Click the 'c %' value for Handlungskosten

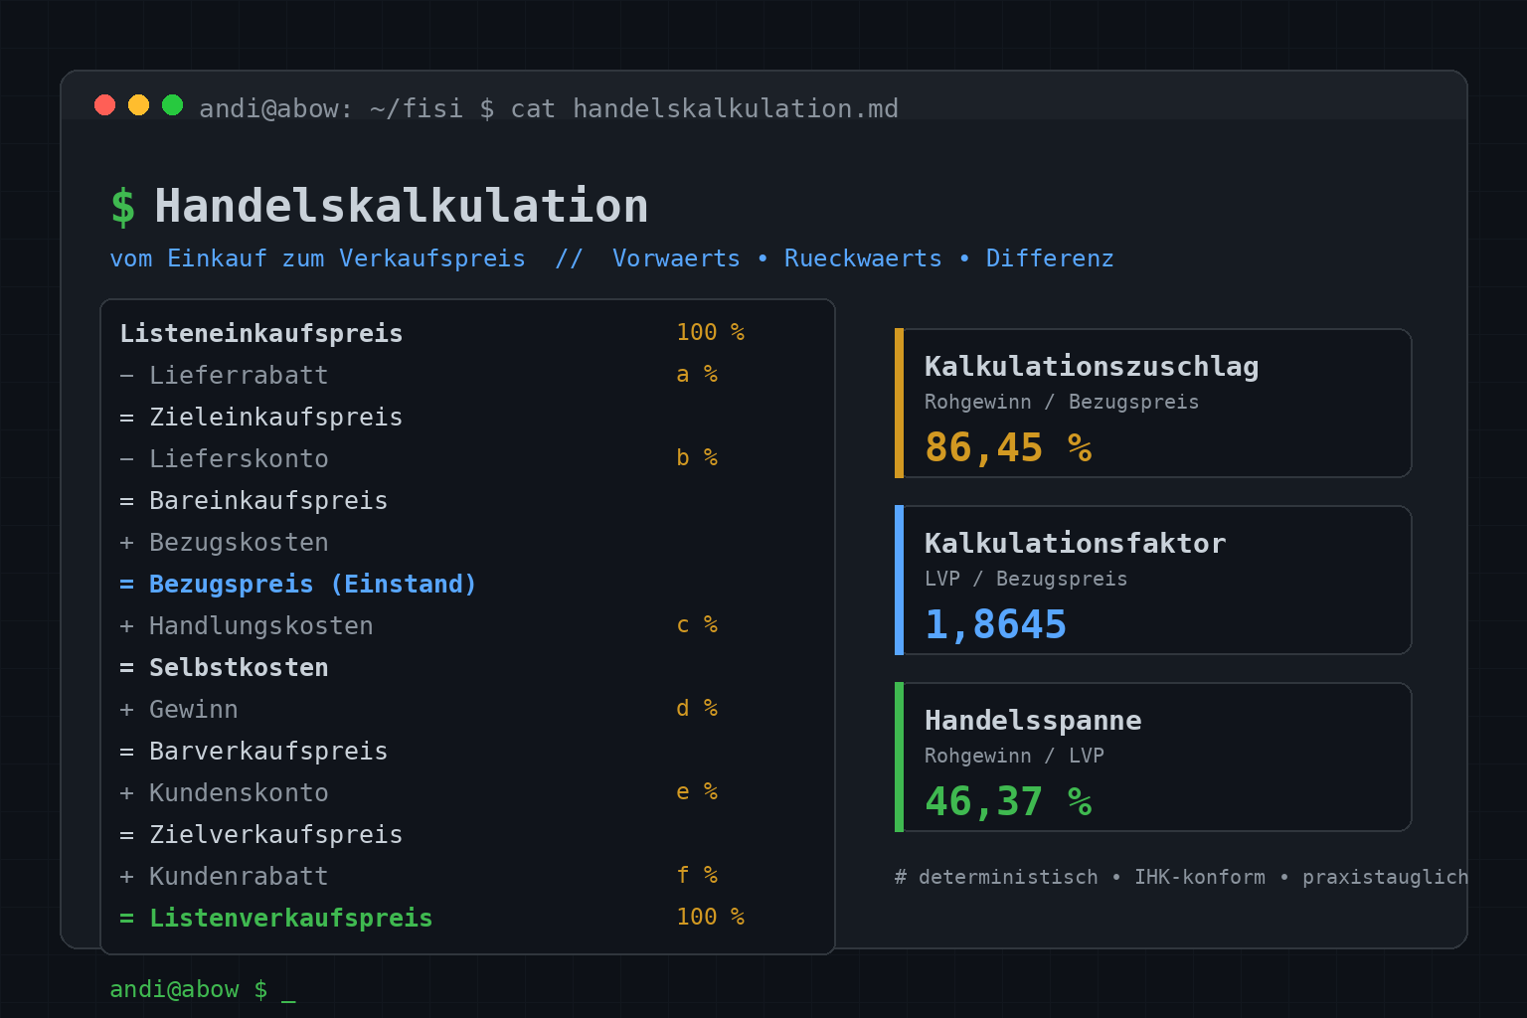[x=697, y=624]
